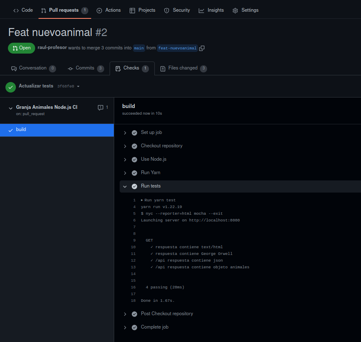The image size is (361, 342).
Task: Click the annotations comment icon in sidebar
Action: coord(100,108)
